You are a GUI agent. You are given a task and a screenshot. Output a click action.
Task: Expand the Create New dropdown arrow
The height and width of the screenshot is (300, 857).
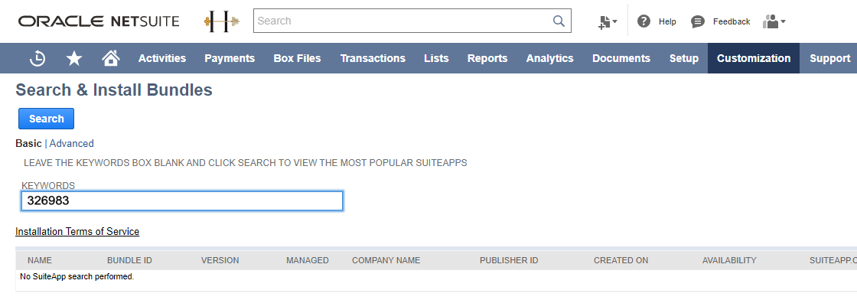(615, 22)
